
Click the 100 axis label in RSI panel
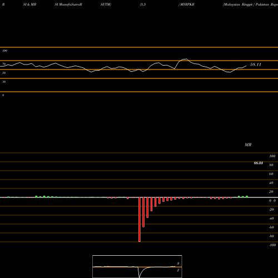(x=5, y=51)
